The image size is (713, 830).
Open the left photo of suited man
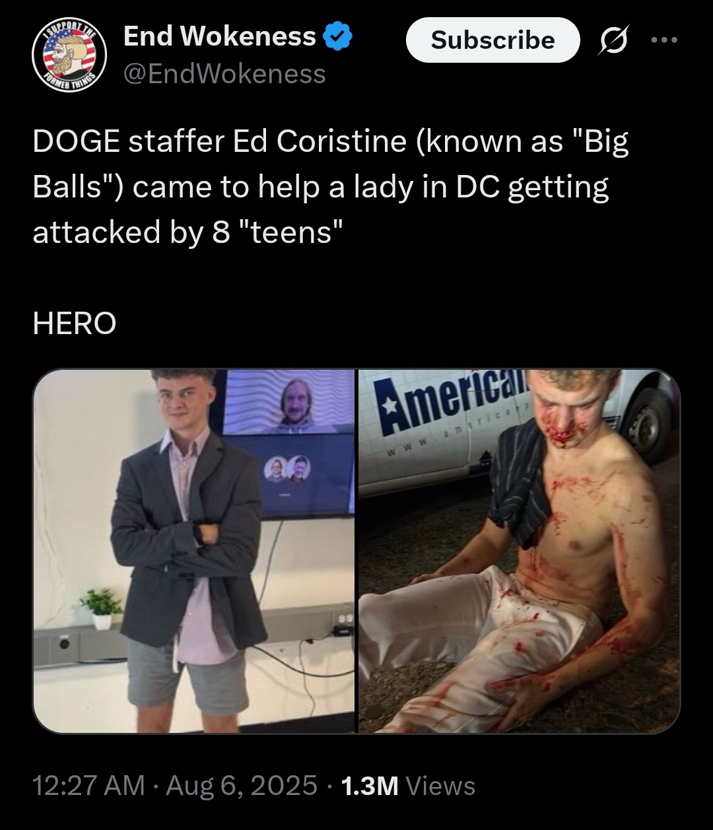[194, 551]
